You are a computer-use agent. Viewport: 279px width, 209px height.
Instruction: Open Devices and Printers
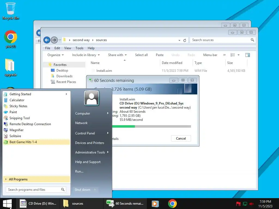92,143
